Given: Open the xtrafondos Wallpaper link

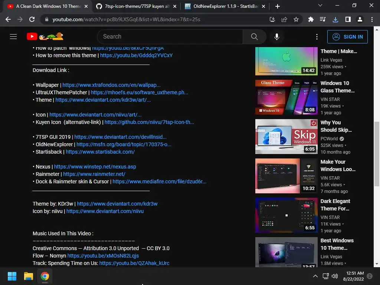Looking at the screenshot, I should point(111,85).
